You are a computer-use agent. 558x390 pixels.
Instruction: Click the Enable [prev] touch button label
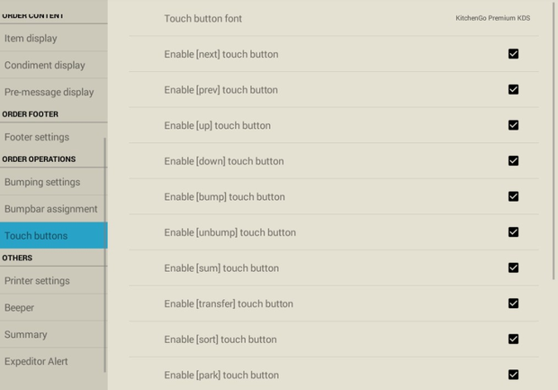[220, 90]
